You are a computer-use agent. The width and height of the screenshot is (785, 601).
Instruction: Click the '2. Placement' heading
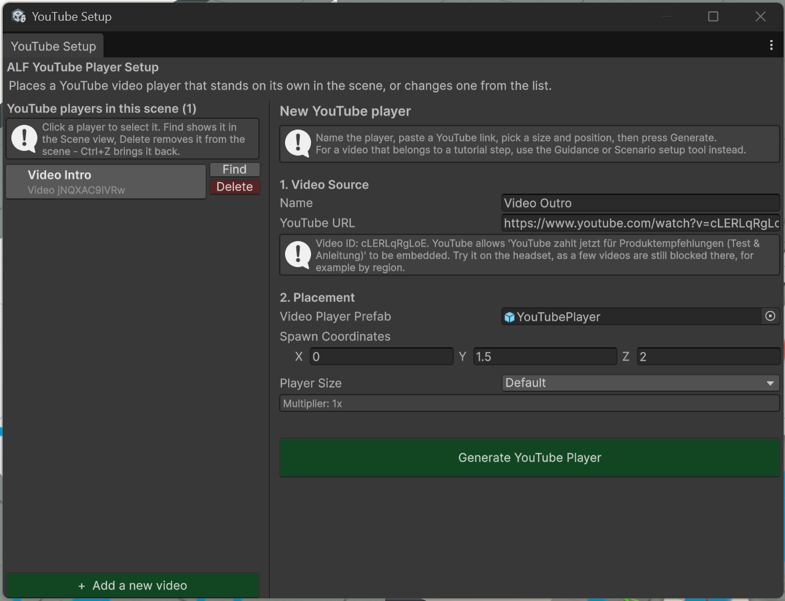317,298
